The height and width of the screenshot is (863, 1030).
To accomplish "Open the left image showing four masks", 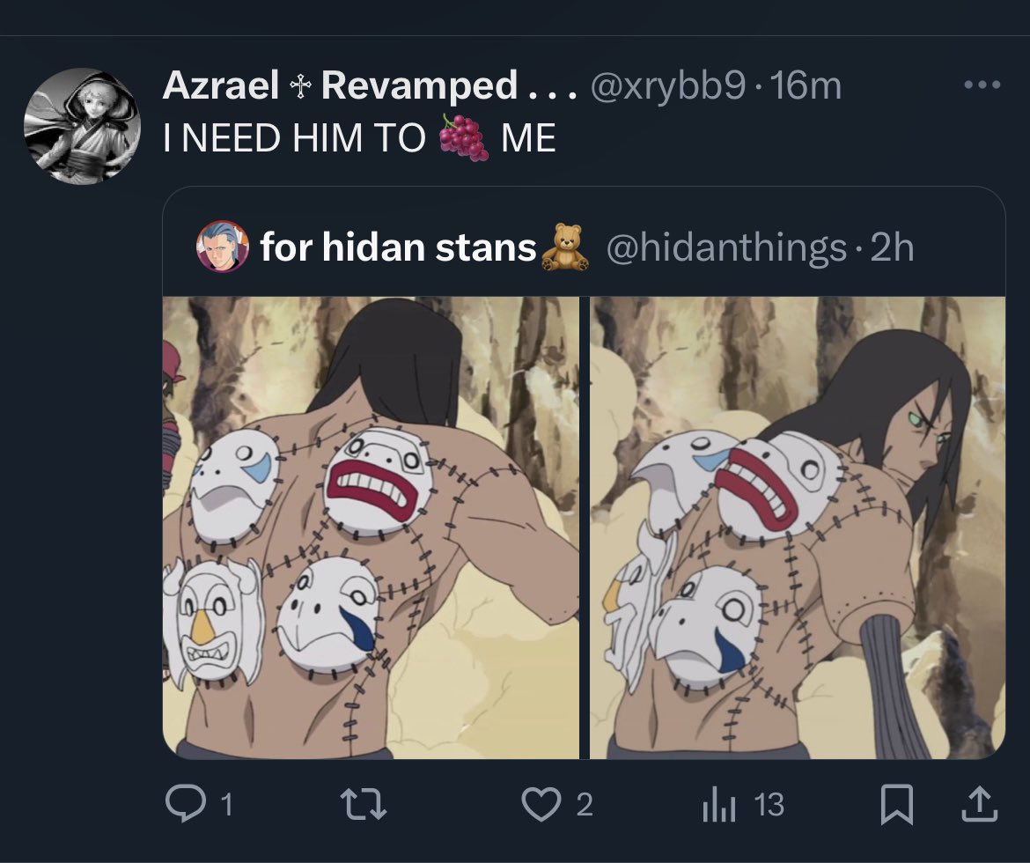I will [371, 527].
